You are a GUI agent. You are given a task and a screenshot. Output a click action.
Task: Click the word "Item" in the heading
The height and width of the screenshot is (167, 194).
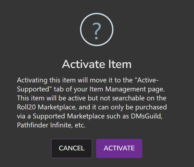coord(120,64)
